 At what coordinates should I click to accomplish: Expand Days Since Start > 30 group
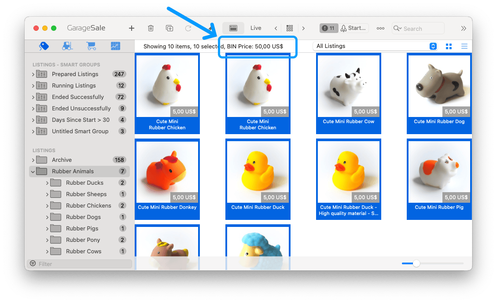[x=33, y=120]
